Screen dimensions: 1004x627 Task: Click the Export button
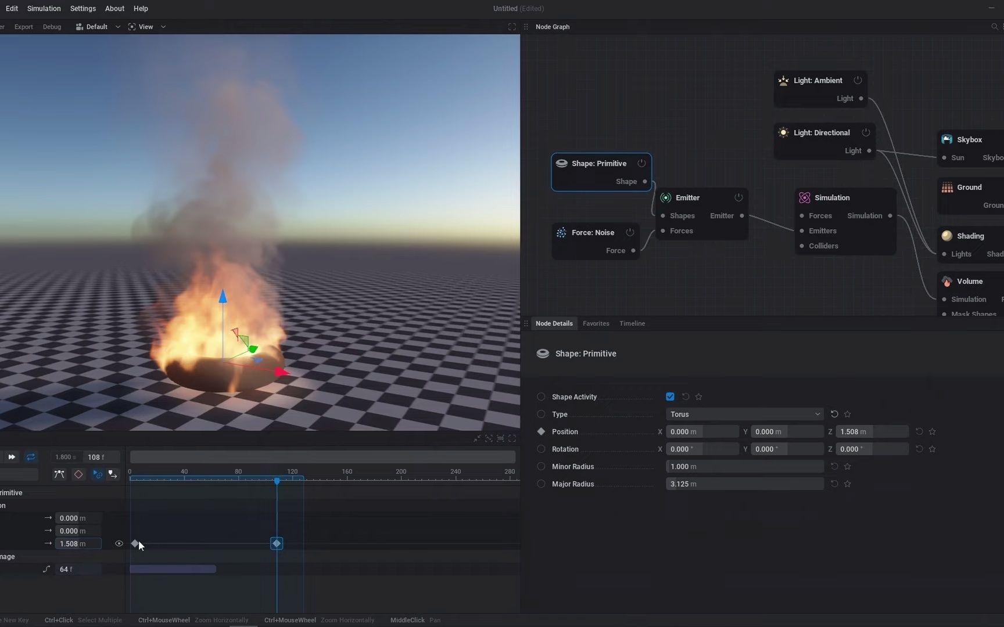coord(24,27)
